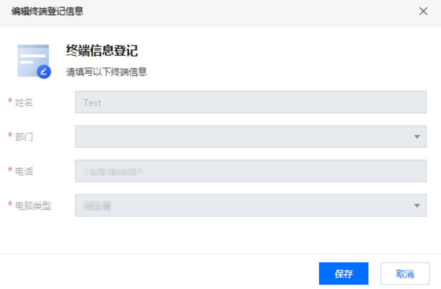Click the blue pencil edit badge
This screenshot has width=441, height=289.
(44, 72)
